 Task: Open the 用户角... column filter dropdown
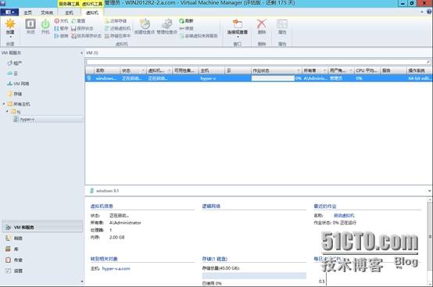tap(351, 70)
